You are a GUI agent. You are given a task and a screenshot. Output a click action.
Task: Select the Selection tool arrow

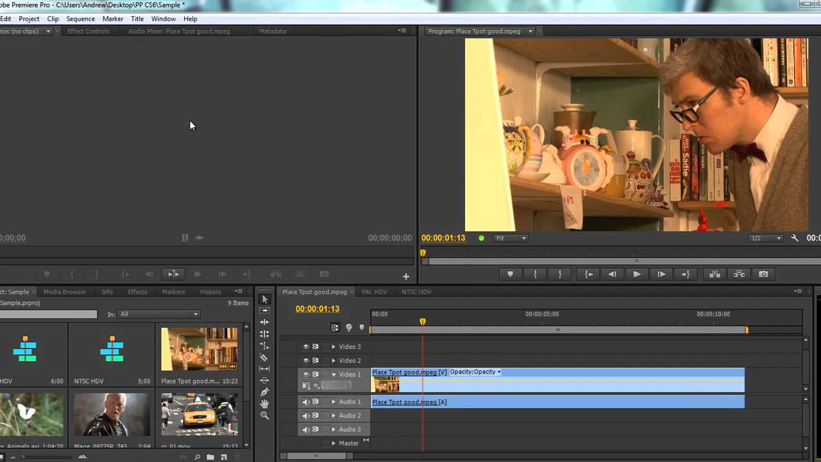click(x=264, y=299)
